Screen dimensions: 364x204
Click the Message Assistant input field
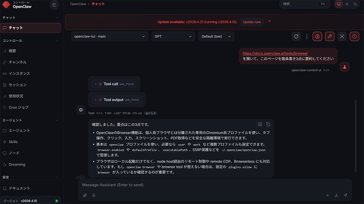point(215,185)
